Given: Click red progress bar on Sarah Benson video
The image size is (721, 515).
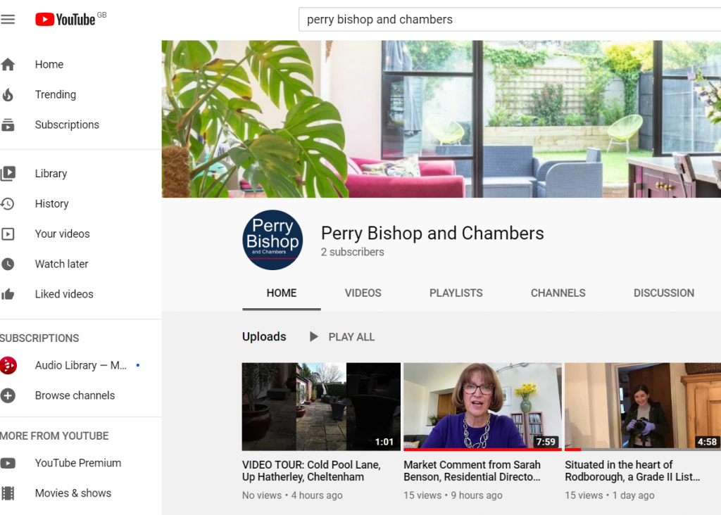Looking at the screenshot, I should click(482, 450).
